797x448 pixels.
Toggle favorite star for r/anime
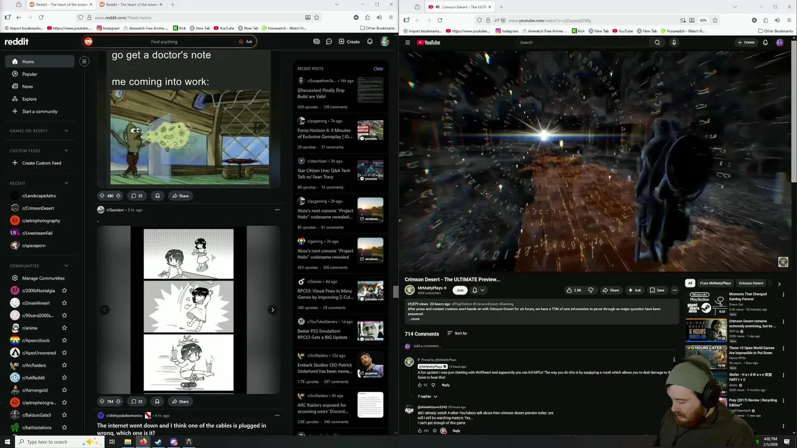point(64,328)
